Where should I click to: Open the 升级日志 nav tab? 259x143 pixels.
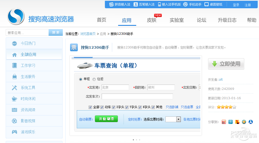pos(227,20)
